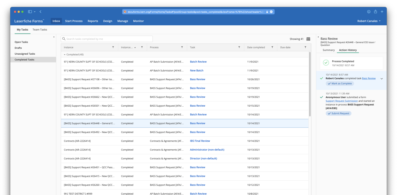Open the Inbox menu
The width and height of the screenshot is (397, 195).
[56, 21]
